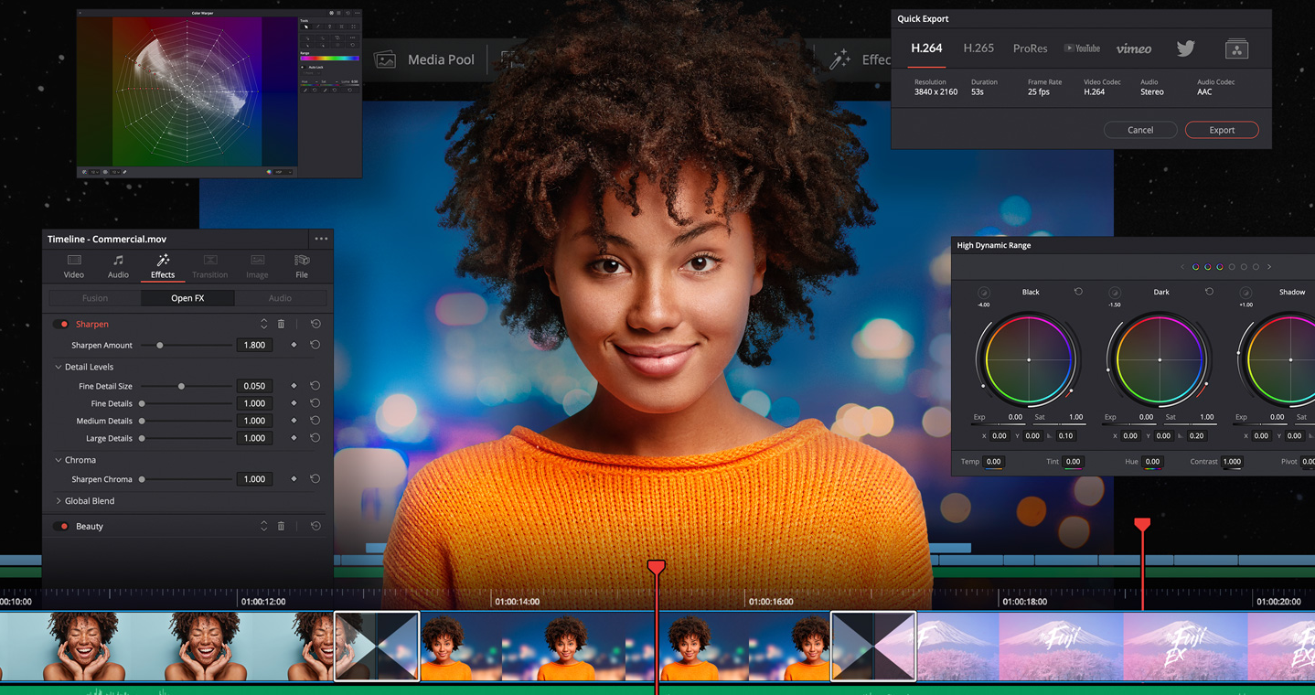Expand the Global Blend section
1315x695 pixels.
59,501
